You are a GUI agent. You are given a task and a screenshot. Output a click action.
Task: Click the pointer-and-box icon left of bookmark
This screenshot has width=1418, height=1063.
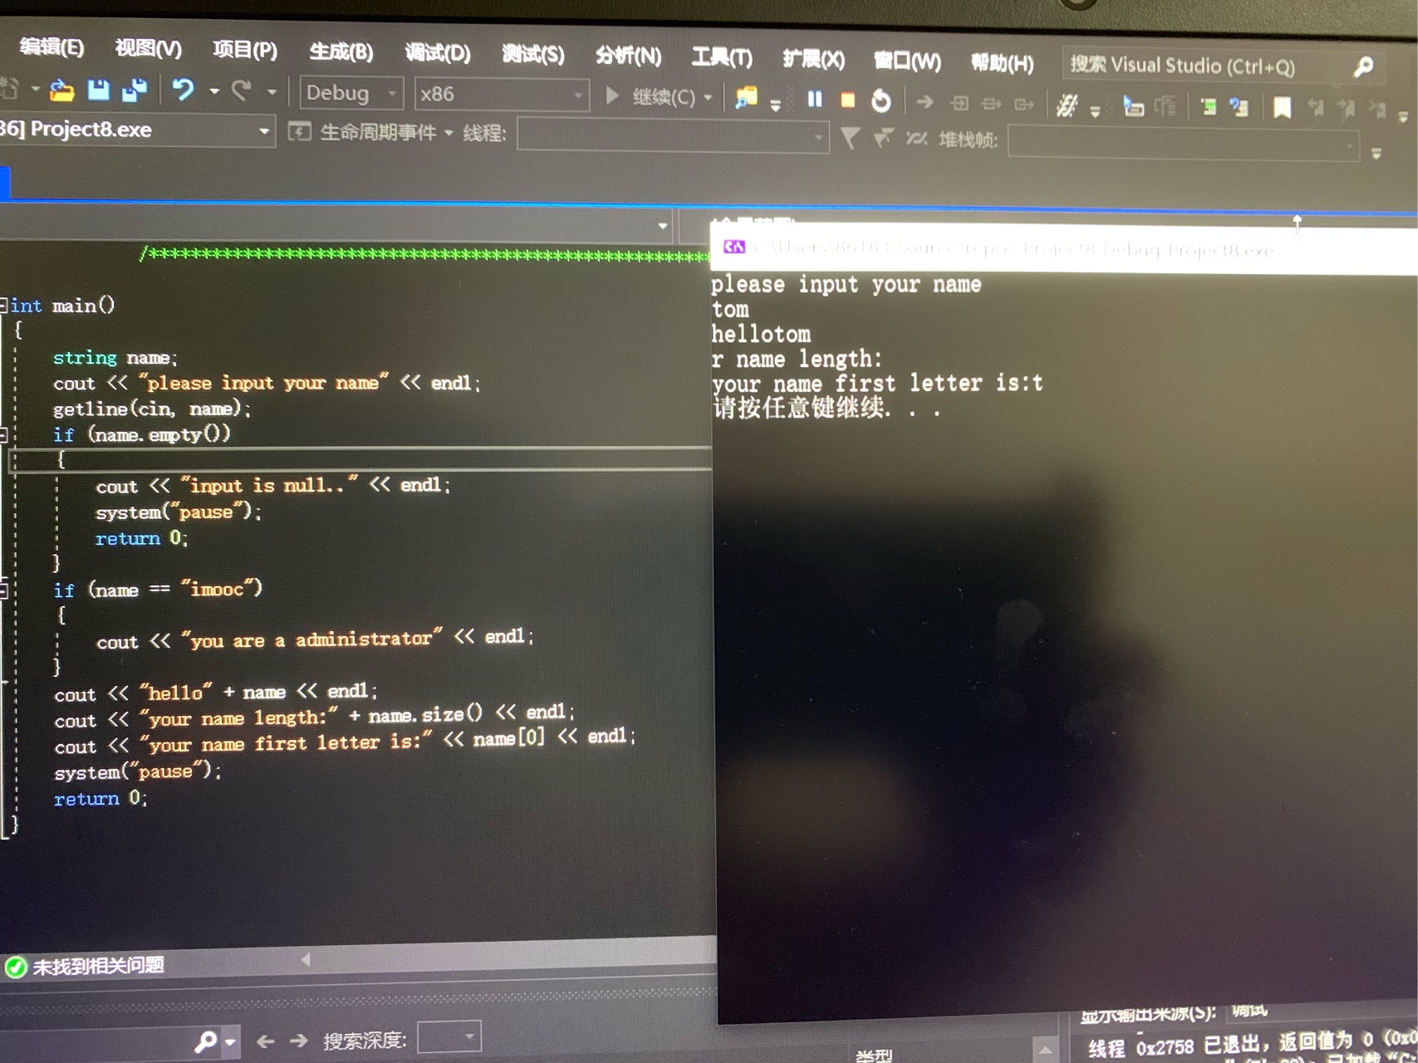[x=1133, y=106]
